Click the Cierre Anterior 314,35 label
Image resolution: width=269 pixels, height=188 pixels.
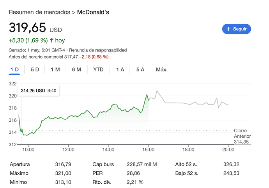pos(242,136)
